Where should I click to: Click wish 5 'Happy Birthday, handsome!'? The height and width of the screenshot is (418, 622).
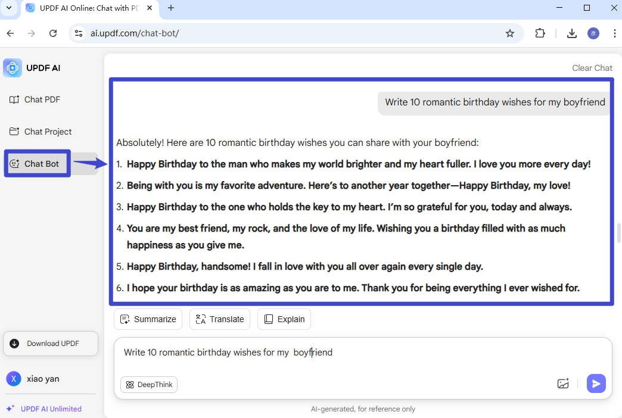click(304, 267)
